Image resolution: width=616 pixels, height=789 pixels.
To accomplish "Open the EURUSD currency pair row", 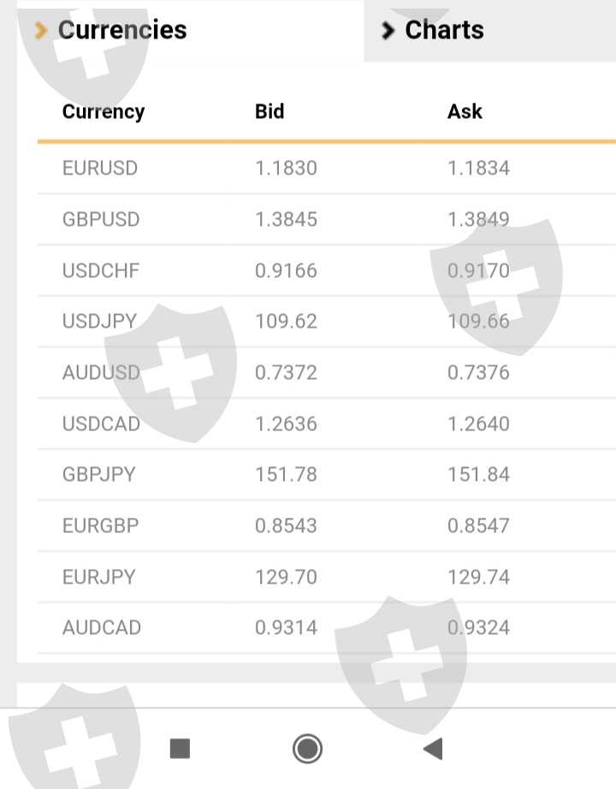I will click(x=327, y=168).
